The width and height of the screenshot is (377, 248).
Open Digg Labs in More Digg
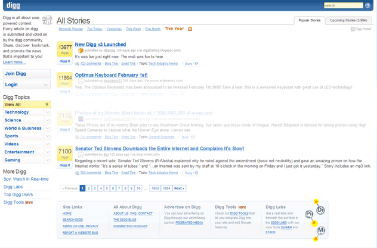[x=13, y=187]
